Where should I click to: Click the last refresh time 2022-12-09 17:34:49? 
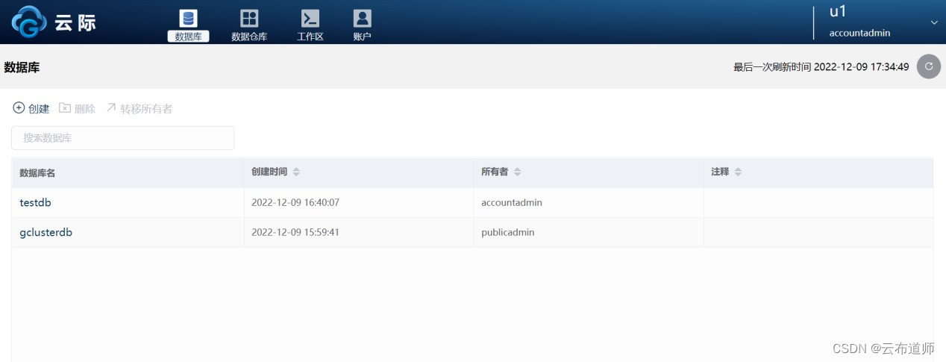pyautogui.click(x=861, y=66)
